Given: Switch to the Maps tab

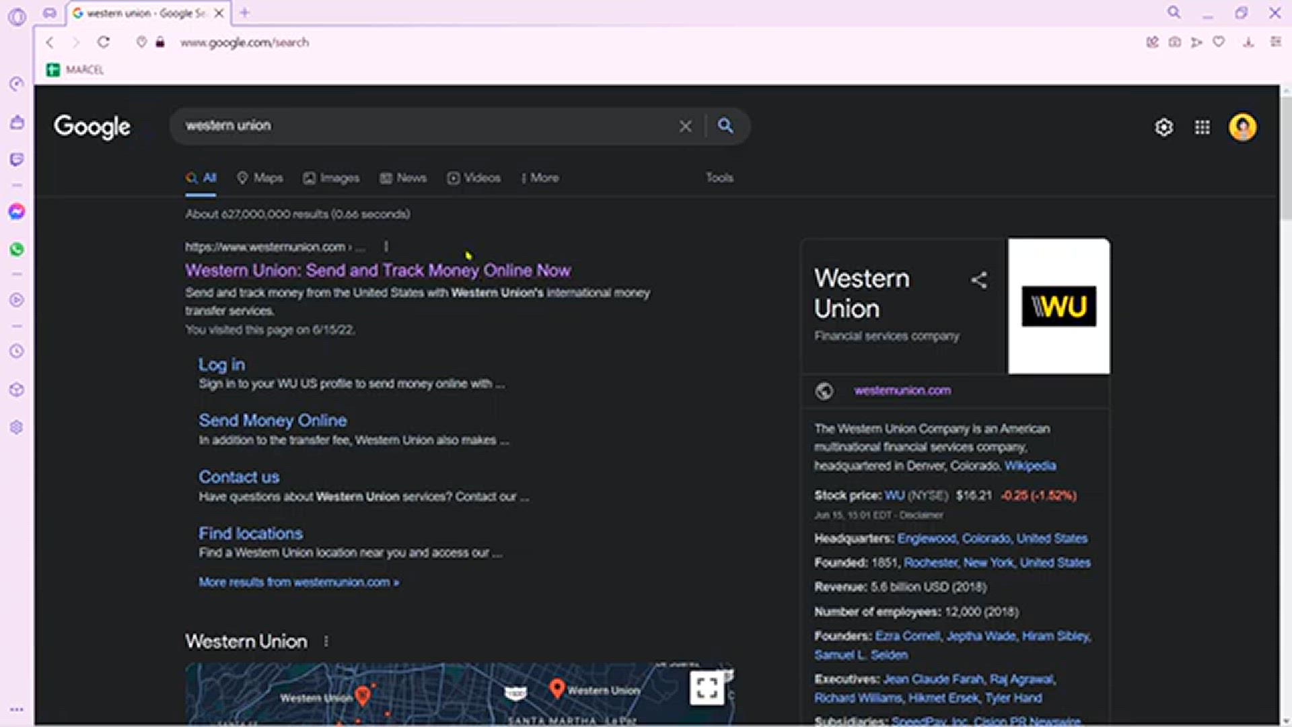Looking at the screenshot, I should 260,178.
